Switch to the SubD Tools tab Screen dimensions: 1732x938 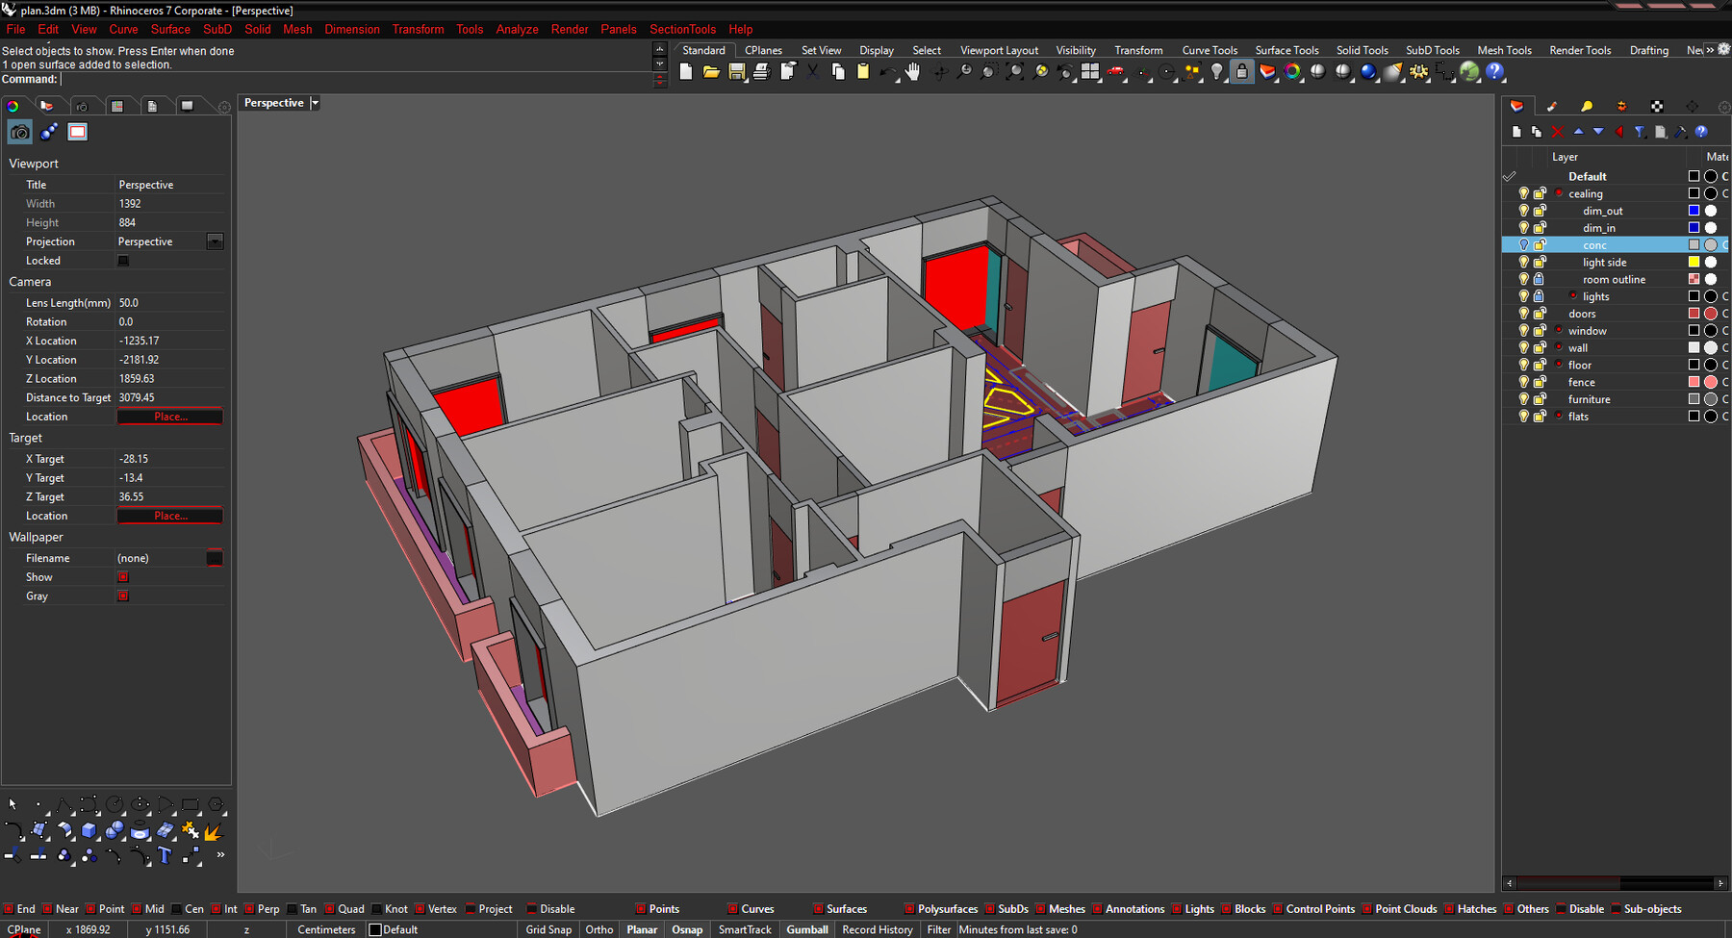[1433, 49]
